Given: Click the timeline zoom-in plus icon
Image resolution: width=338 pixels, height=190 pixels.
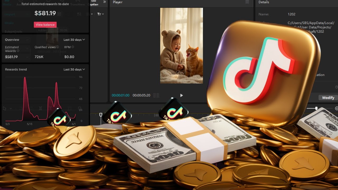Looking at the screenshot, I should click(x=336, y=108).
